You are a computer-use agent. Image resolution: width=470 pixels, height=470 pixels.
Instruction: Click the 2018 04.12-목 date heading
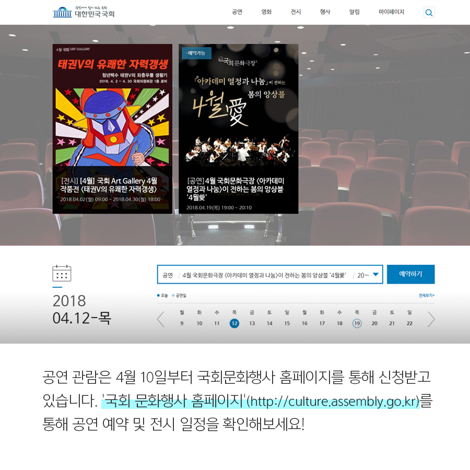[81, 309]
